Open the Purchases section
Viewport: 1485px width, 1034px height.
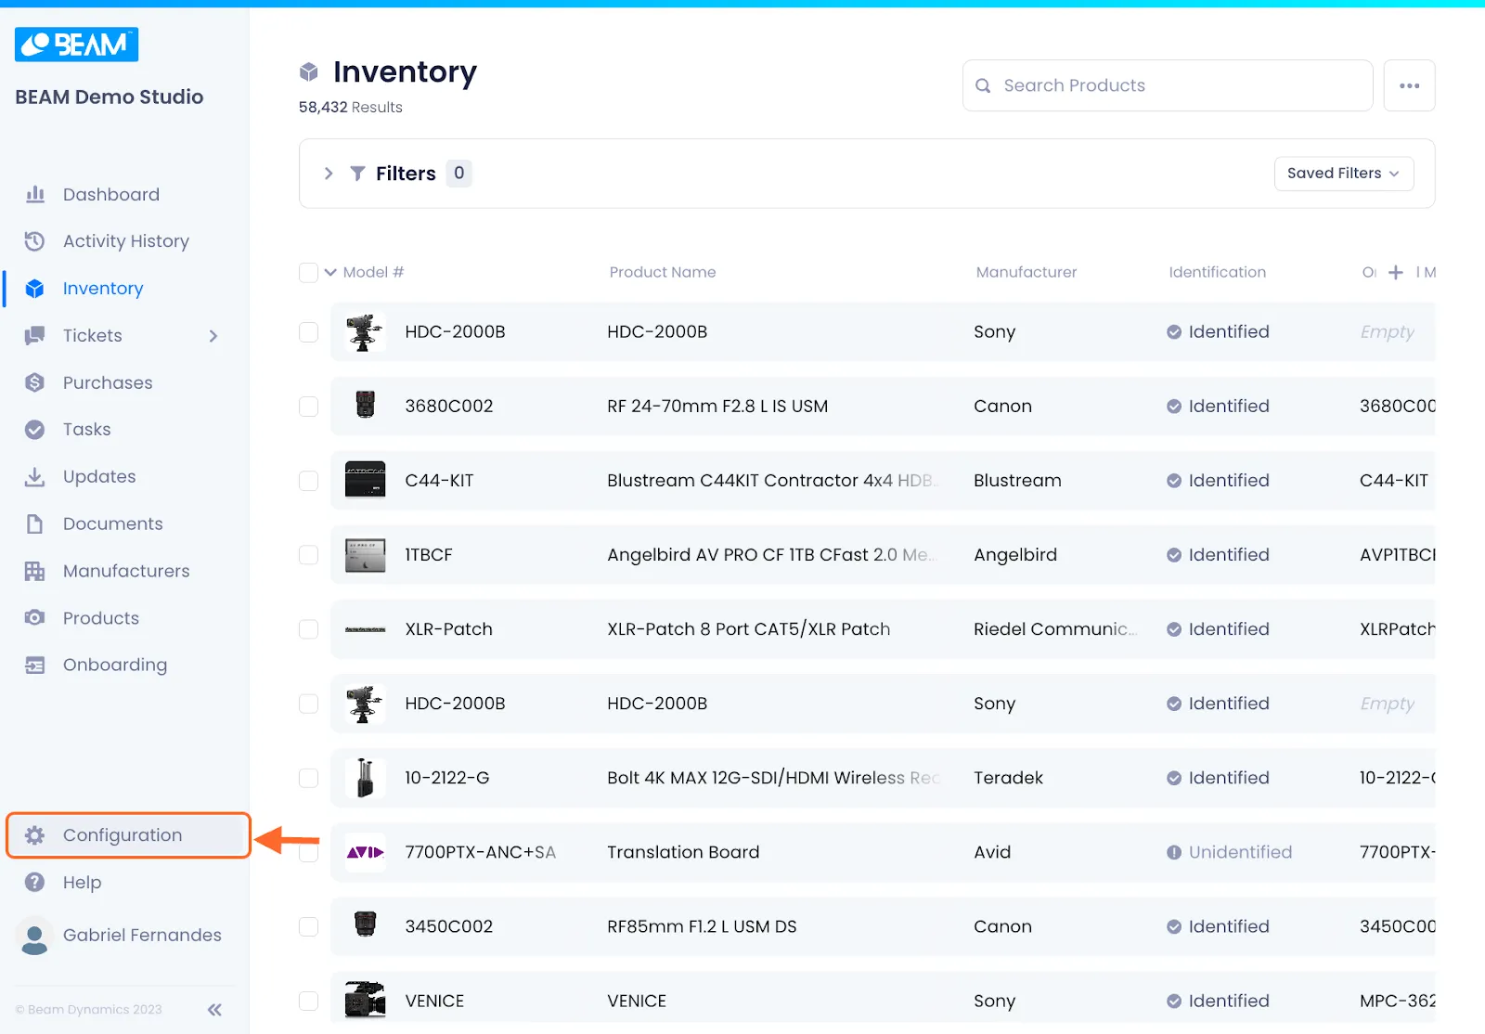click(x=108, y=382)
